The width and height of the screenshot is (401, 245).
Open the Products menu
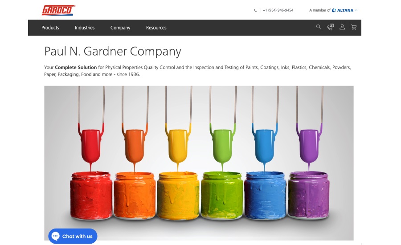pos(50,28)
